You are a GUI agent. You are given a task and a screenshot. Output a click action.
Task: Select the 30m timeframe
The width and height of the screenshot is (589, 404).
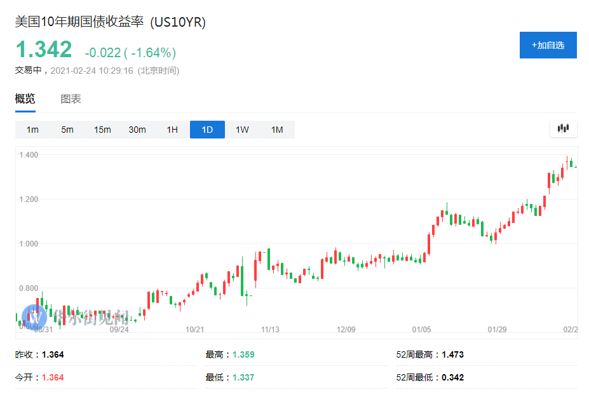click(137, 129)
